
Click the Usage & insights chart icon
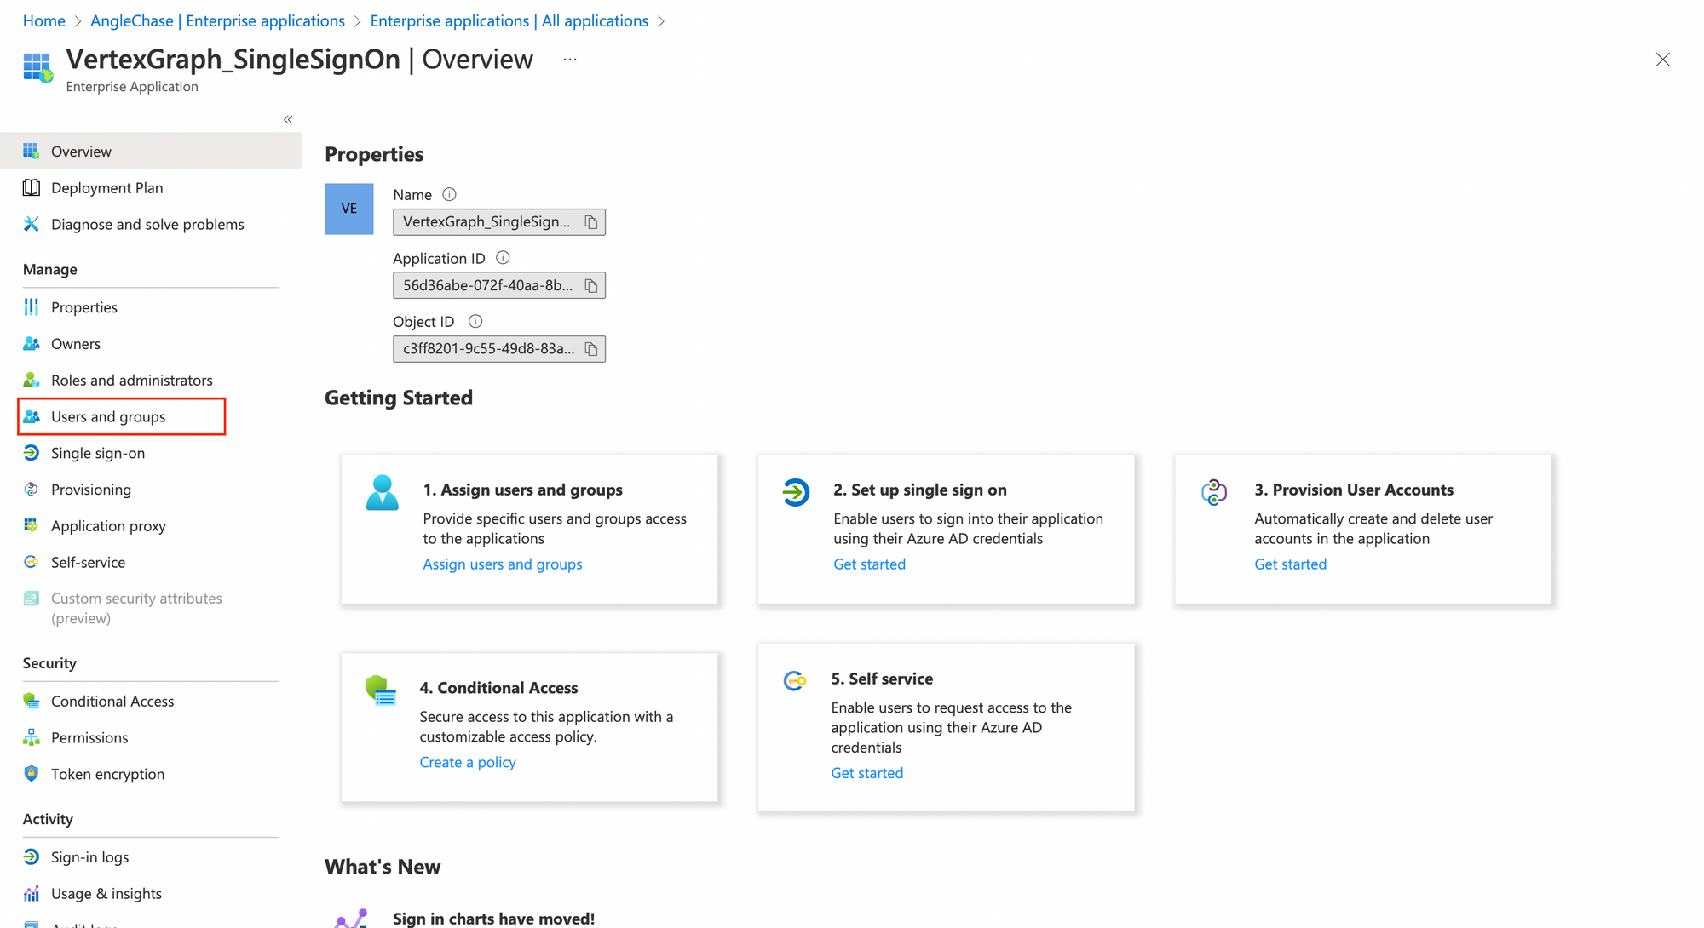32,893
